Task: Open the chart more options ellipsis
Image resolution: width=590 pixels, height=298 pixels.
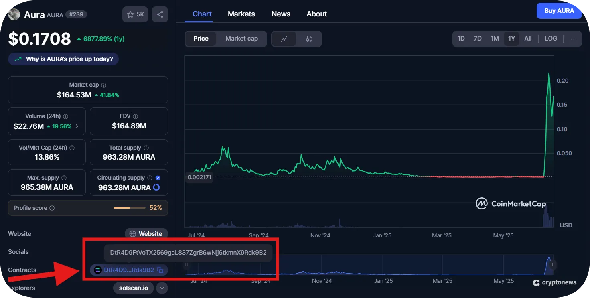Action: click(x=573, y=39)
